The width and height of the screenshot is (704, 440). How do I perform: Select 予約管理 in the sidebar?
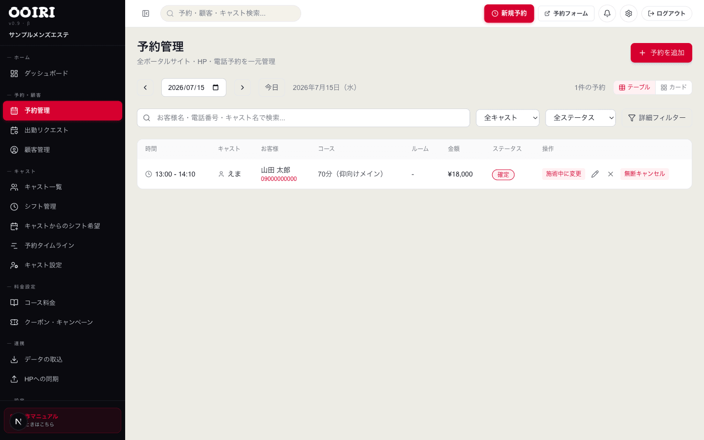(x=63, y=110)
